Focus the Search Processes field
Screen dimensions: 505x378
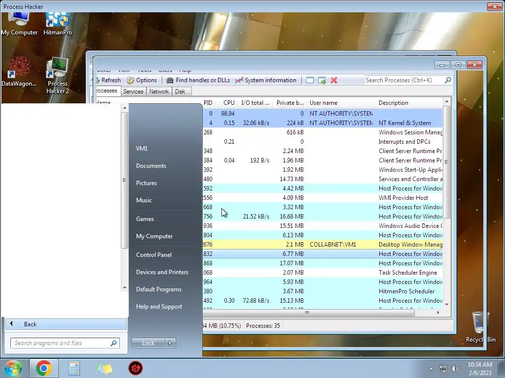(404, 80)
